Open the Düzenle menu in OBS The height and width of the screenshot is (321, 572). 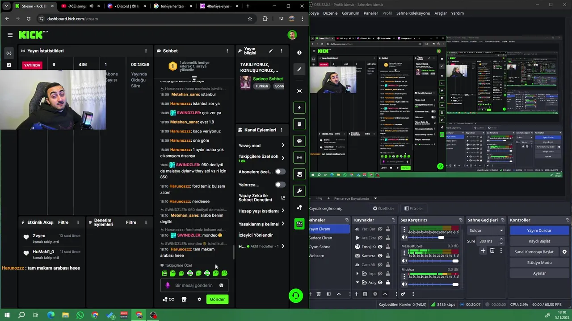[x=330, y=13]
